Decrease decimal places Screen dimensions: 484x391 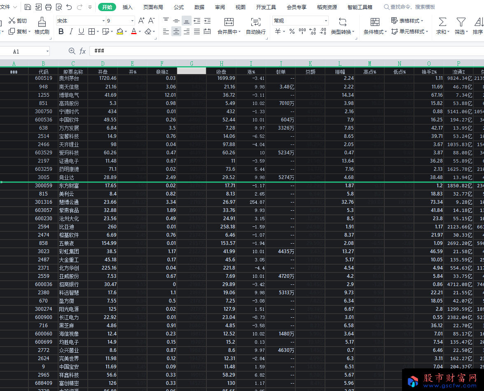tap(323, 31)
